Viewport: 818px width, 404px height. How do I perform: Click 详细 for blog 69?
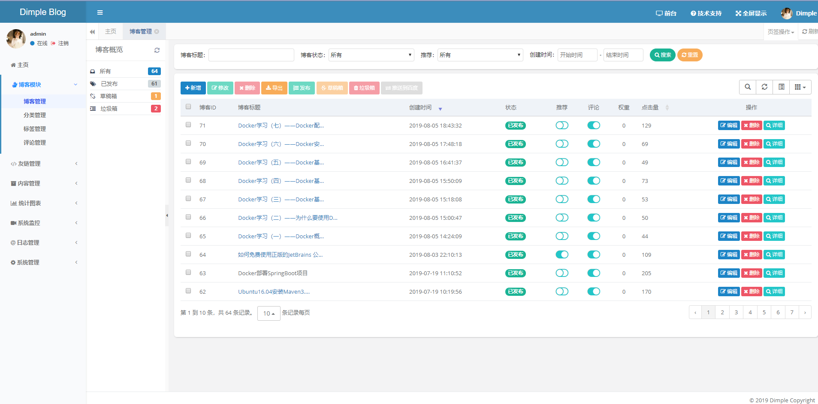tap(774, 162)
